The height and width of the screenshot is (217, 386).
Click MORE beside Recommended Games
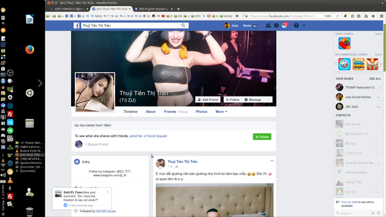pos(378,55)
